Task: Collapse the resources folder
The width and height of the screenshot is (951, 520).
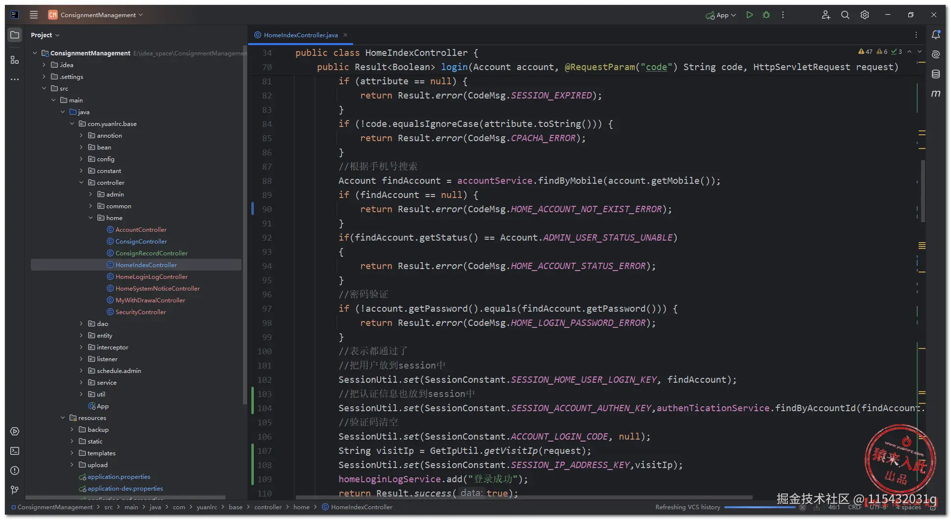Action: [63, 418]
